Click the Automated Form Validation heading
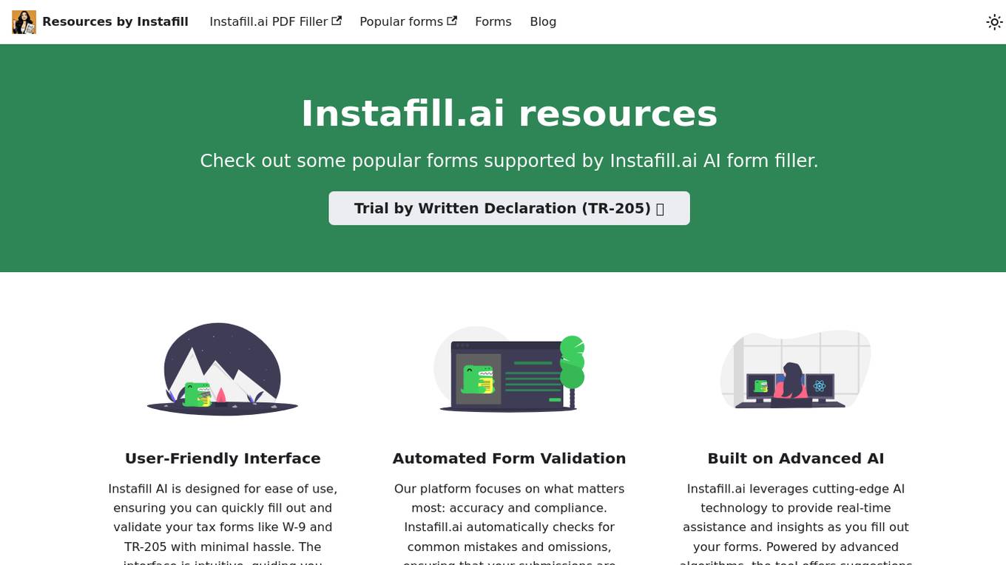 coord(509,459)
